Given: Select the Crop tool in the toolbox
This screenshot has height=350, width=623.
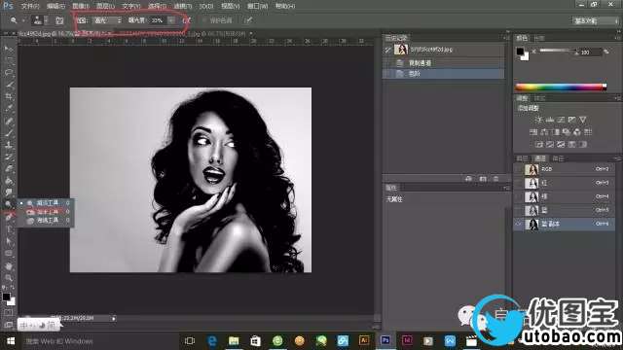Looking at the screenshot, I should 9,96.
